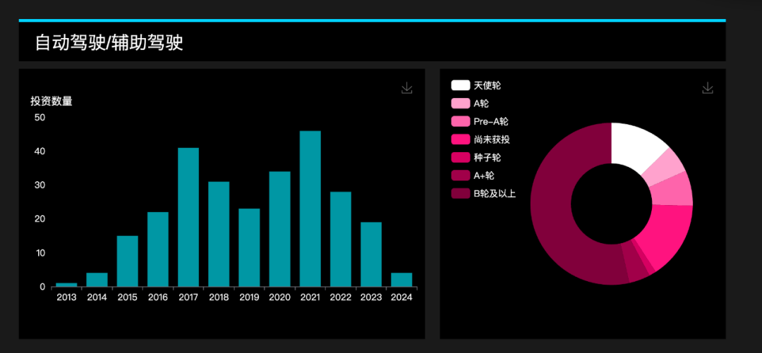Viewport: 762px width, 353px height.
Task: Download the investment count bar chart
Action: pos(407,88)
